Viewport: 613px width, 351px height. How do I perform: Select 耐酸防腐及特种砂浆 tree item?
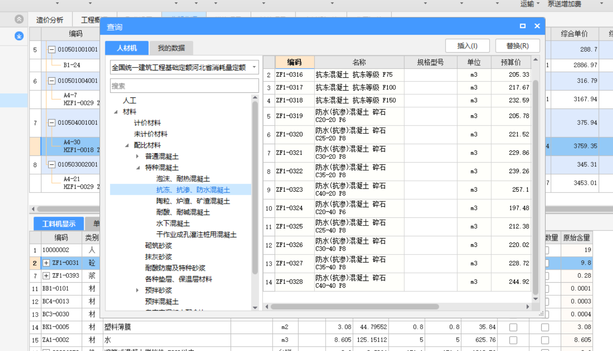pyautogui.click(x=175, y=268)
